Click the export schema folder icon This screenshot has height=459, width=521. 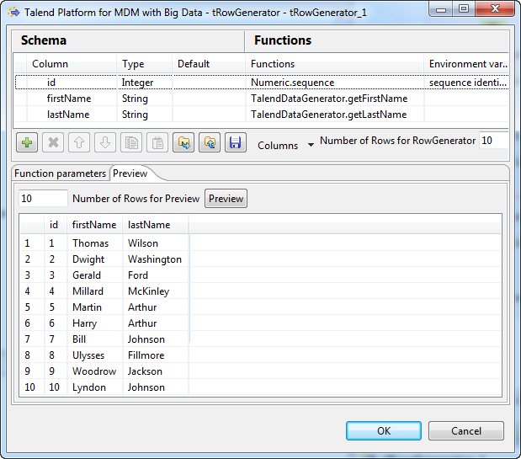click(210, 143)
